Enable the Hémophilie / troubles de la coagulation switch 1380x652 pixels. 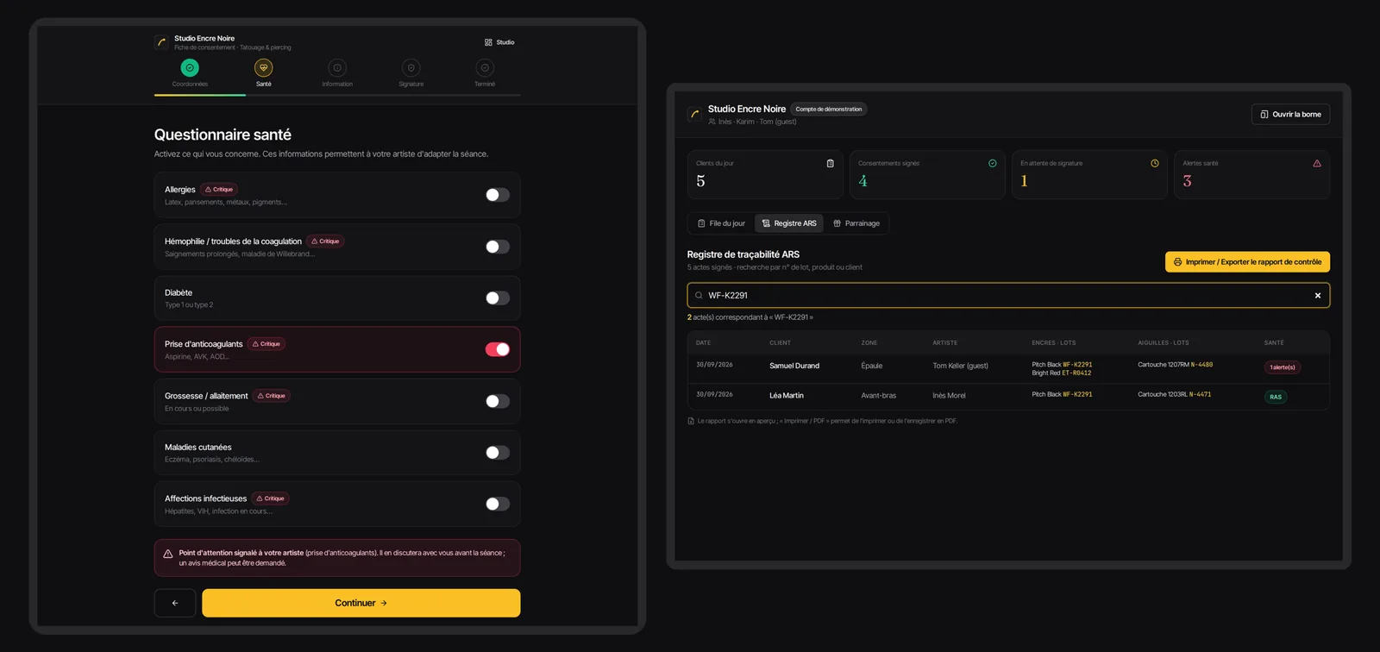tap(498, 247)
